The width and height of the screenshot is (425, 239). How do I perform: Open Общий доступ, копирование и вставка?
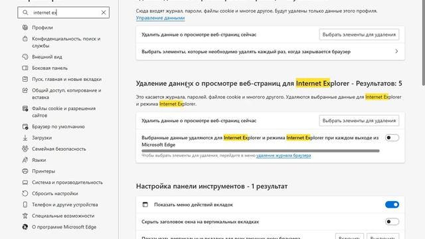click(x=66, y=94)
